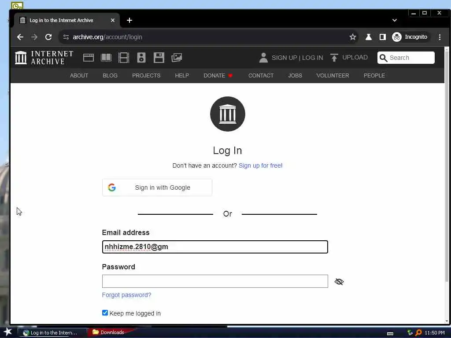
Task: Open the taskbar start star icon
Action: 8,332
